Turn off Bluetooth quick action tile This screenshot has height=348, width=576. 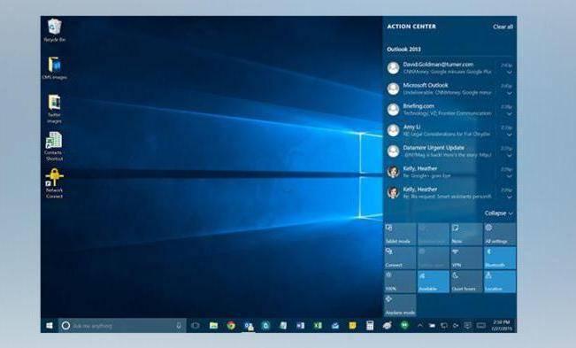500,258
